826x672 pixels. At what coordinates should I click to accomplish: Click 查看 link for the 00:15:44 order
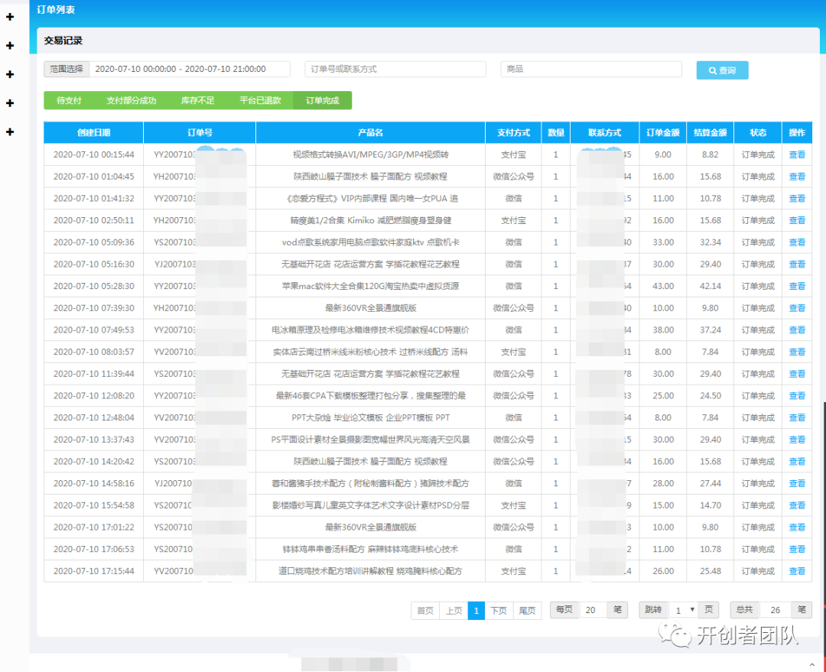[797, 154]
